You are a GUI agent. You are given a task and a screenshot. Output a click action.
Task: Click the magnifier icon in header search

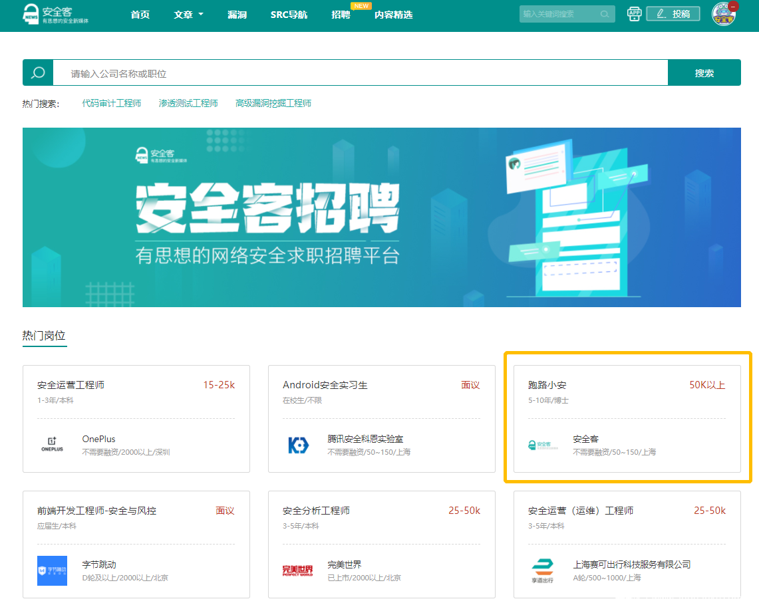point(604,14)
